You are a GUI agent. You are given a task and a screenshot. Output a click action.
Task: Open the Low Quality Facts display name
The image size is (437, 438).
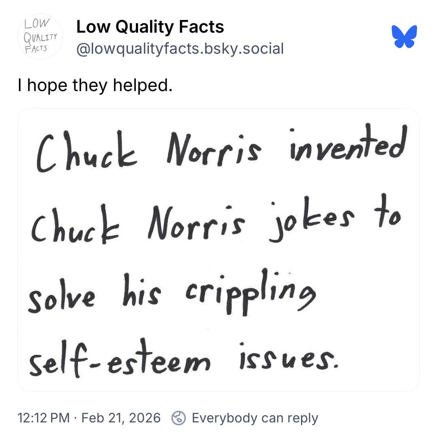tap(150, 27)
